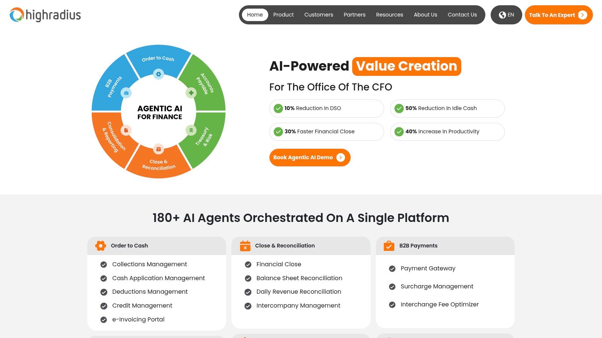
Task: Open the Payment Gateway link
Action: 428,269
